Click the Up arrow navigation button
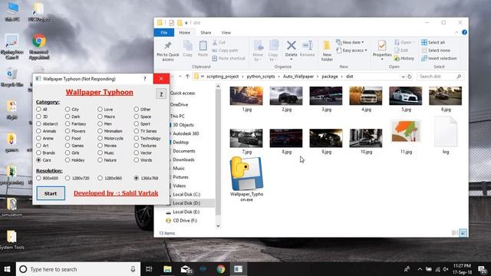The width and height of the screenshot is (491, 276). [187, 77]
